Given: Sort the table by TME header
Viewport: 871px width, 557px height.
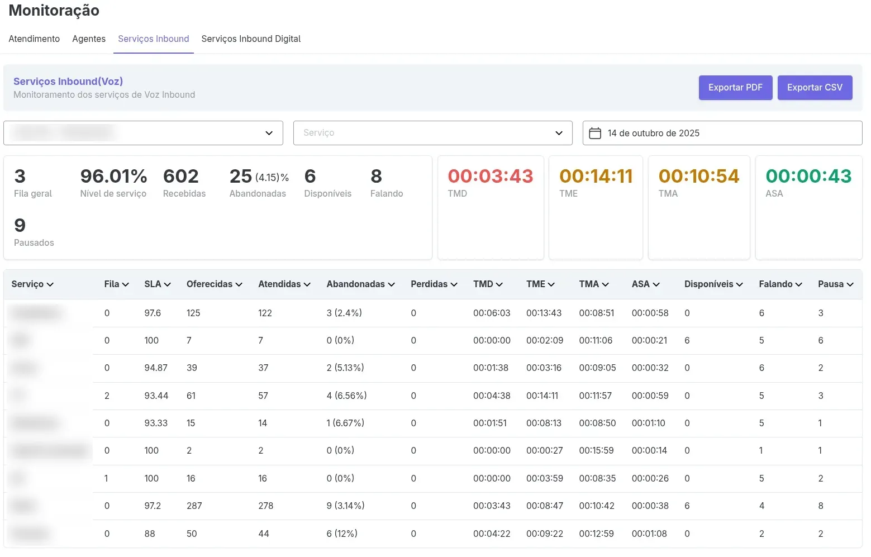Looking at the screenshot, I should click(540, 284).
